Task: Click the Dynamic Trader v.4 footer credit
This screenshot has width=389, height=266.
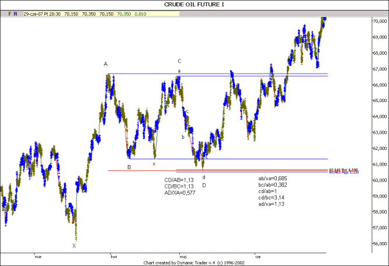Action: click(x=194, y=262)
